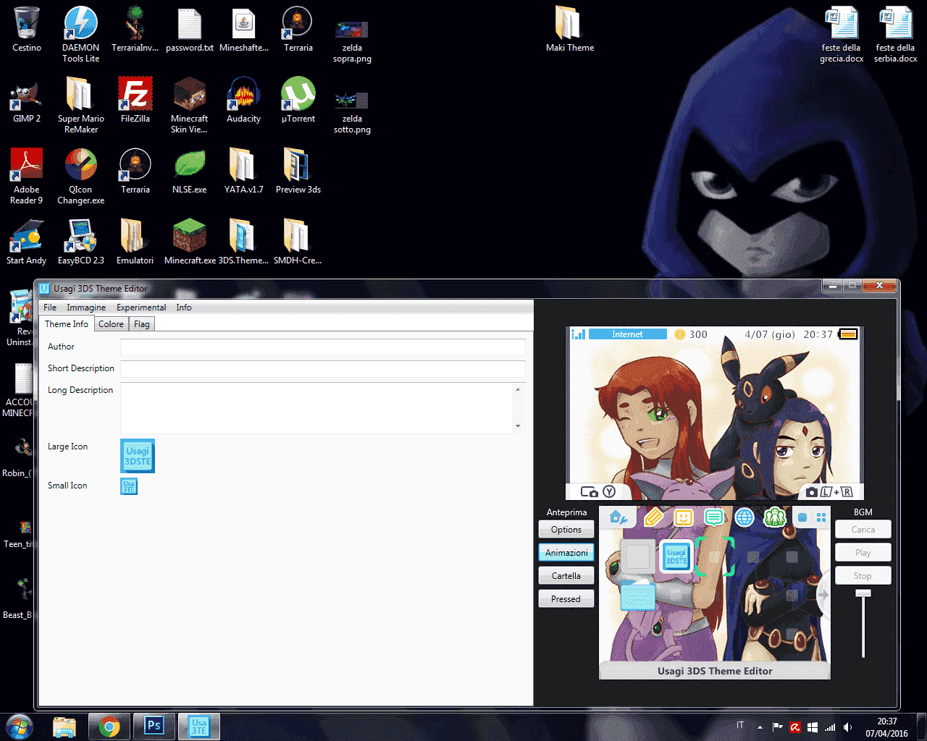Image resolution: width=927 pixels, height=741 pixels.
Task: Focus the Short Description field
Action: (323, 369)
